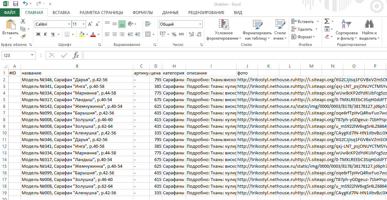Click the AutoSum sigma icon

pyautogui.click(x=327, y=21)
